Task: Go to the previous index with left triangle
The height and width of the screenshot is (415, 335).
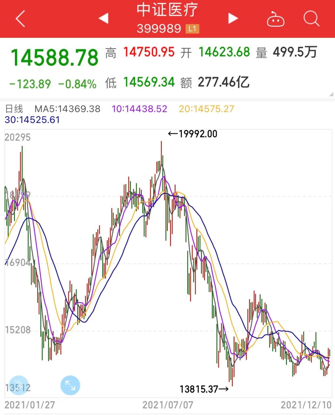Action: point(104,18)
